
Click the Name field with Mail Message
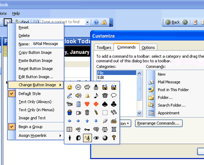[x=48, y=44]
